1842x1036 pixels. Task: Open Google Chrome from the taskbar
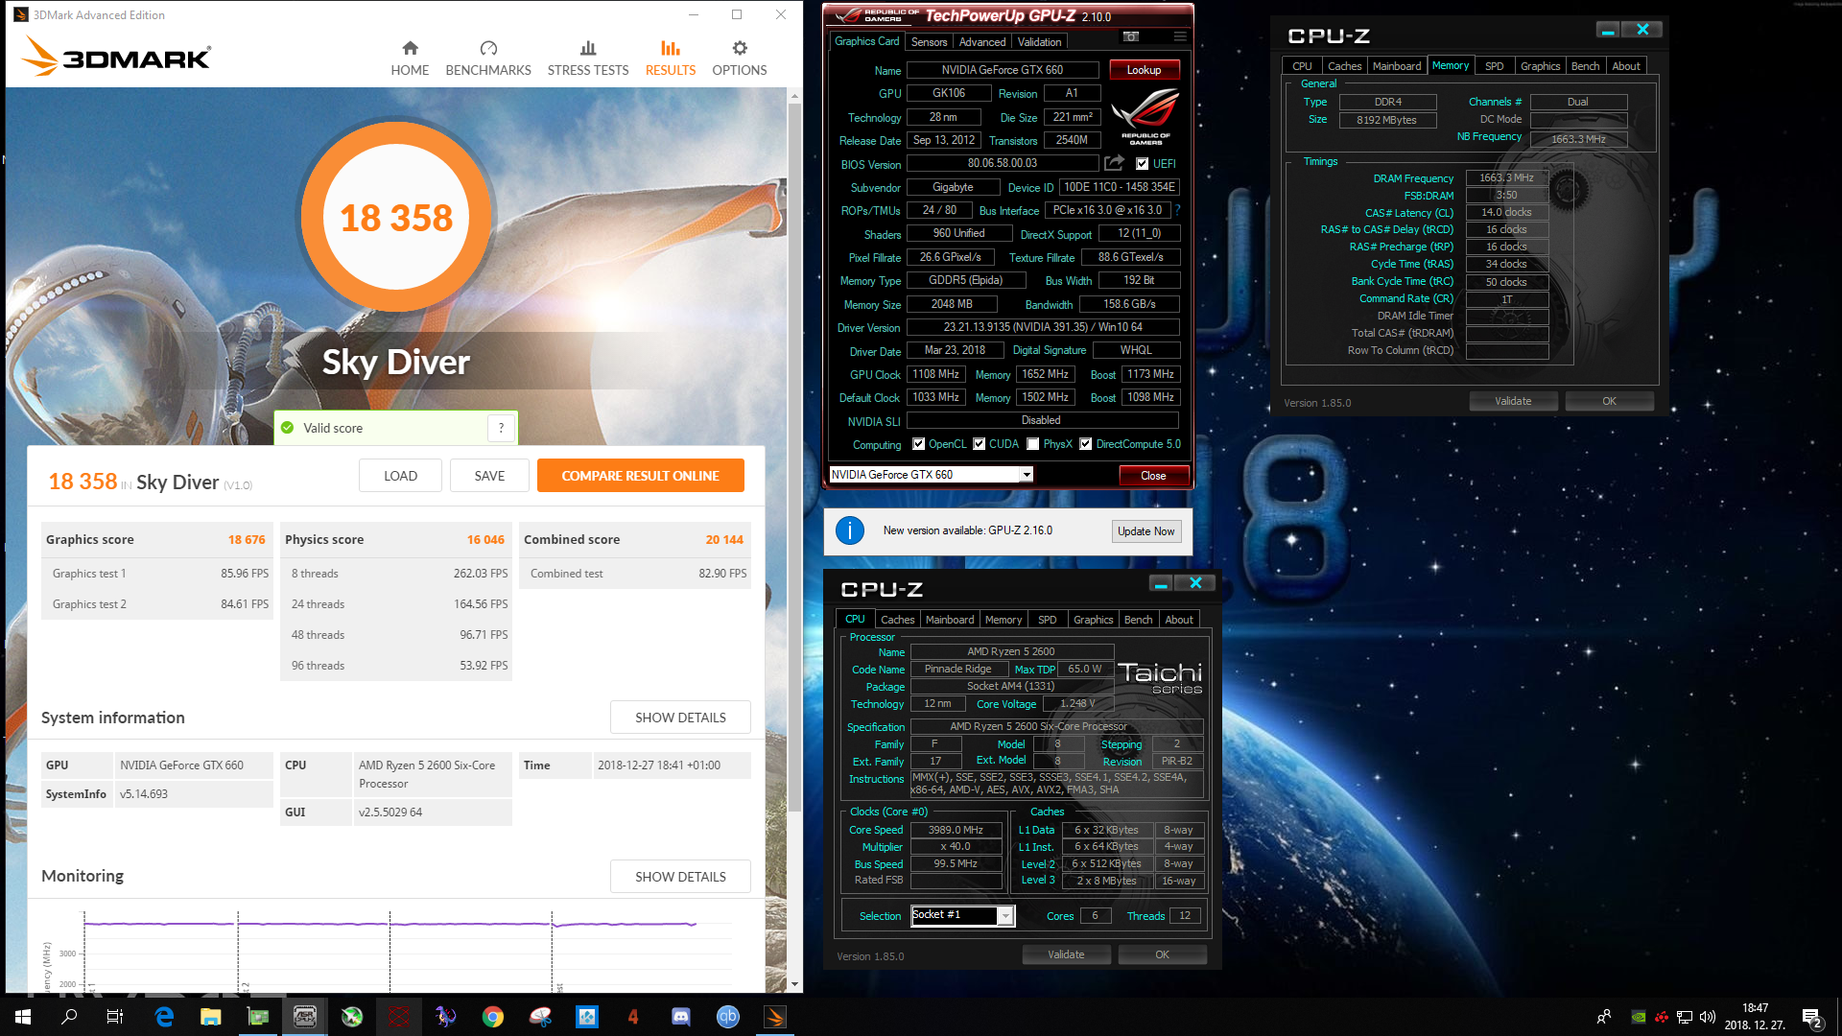tap(493, 1017)
